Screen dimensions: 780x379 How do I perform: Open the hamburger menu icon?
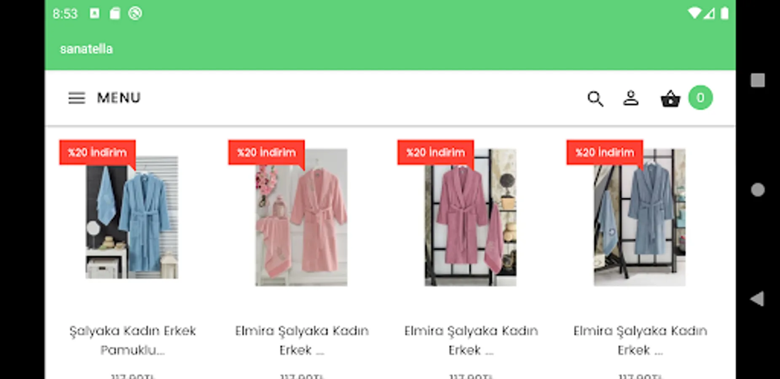tap(77, 98)
